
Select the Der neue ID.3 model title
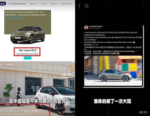(28, 50)
